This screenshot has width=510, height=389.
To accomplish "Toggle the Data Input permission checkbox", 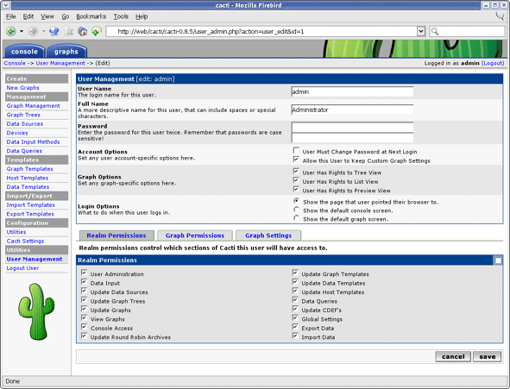I will coord(84,282).
